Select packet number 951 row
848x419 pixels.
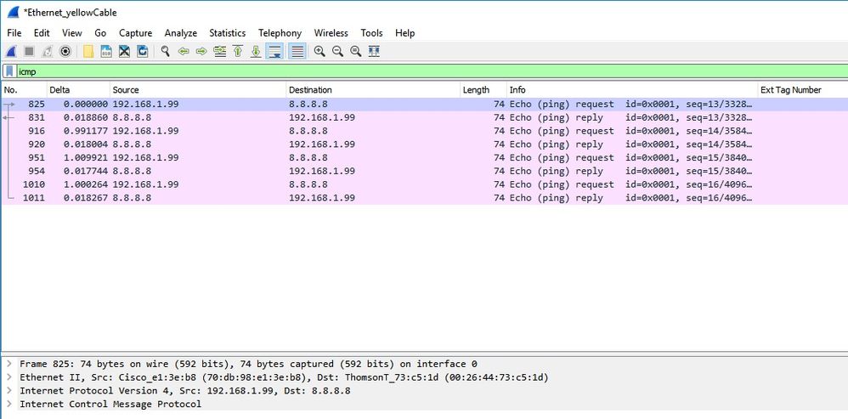point(425,158)
